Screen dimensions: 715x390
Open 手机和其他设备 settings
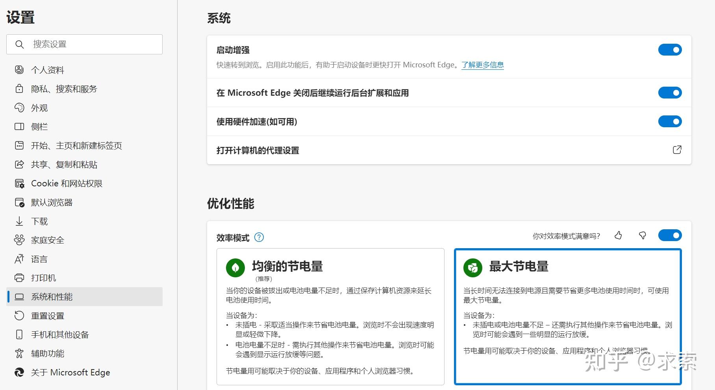point(85,334)
